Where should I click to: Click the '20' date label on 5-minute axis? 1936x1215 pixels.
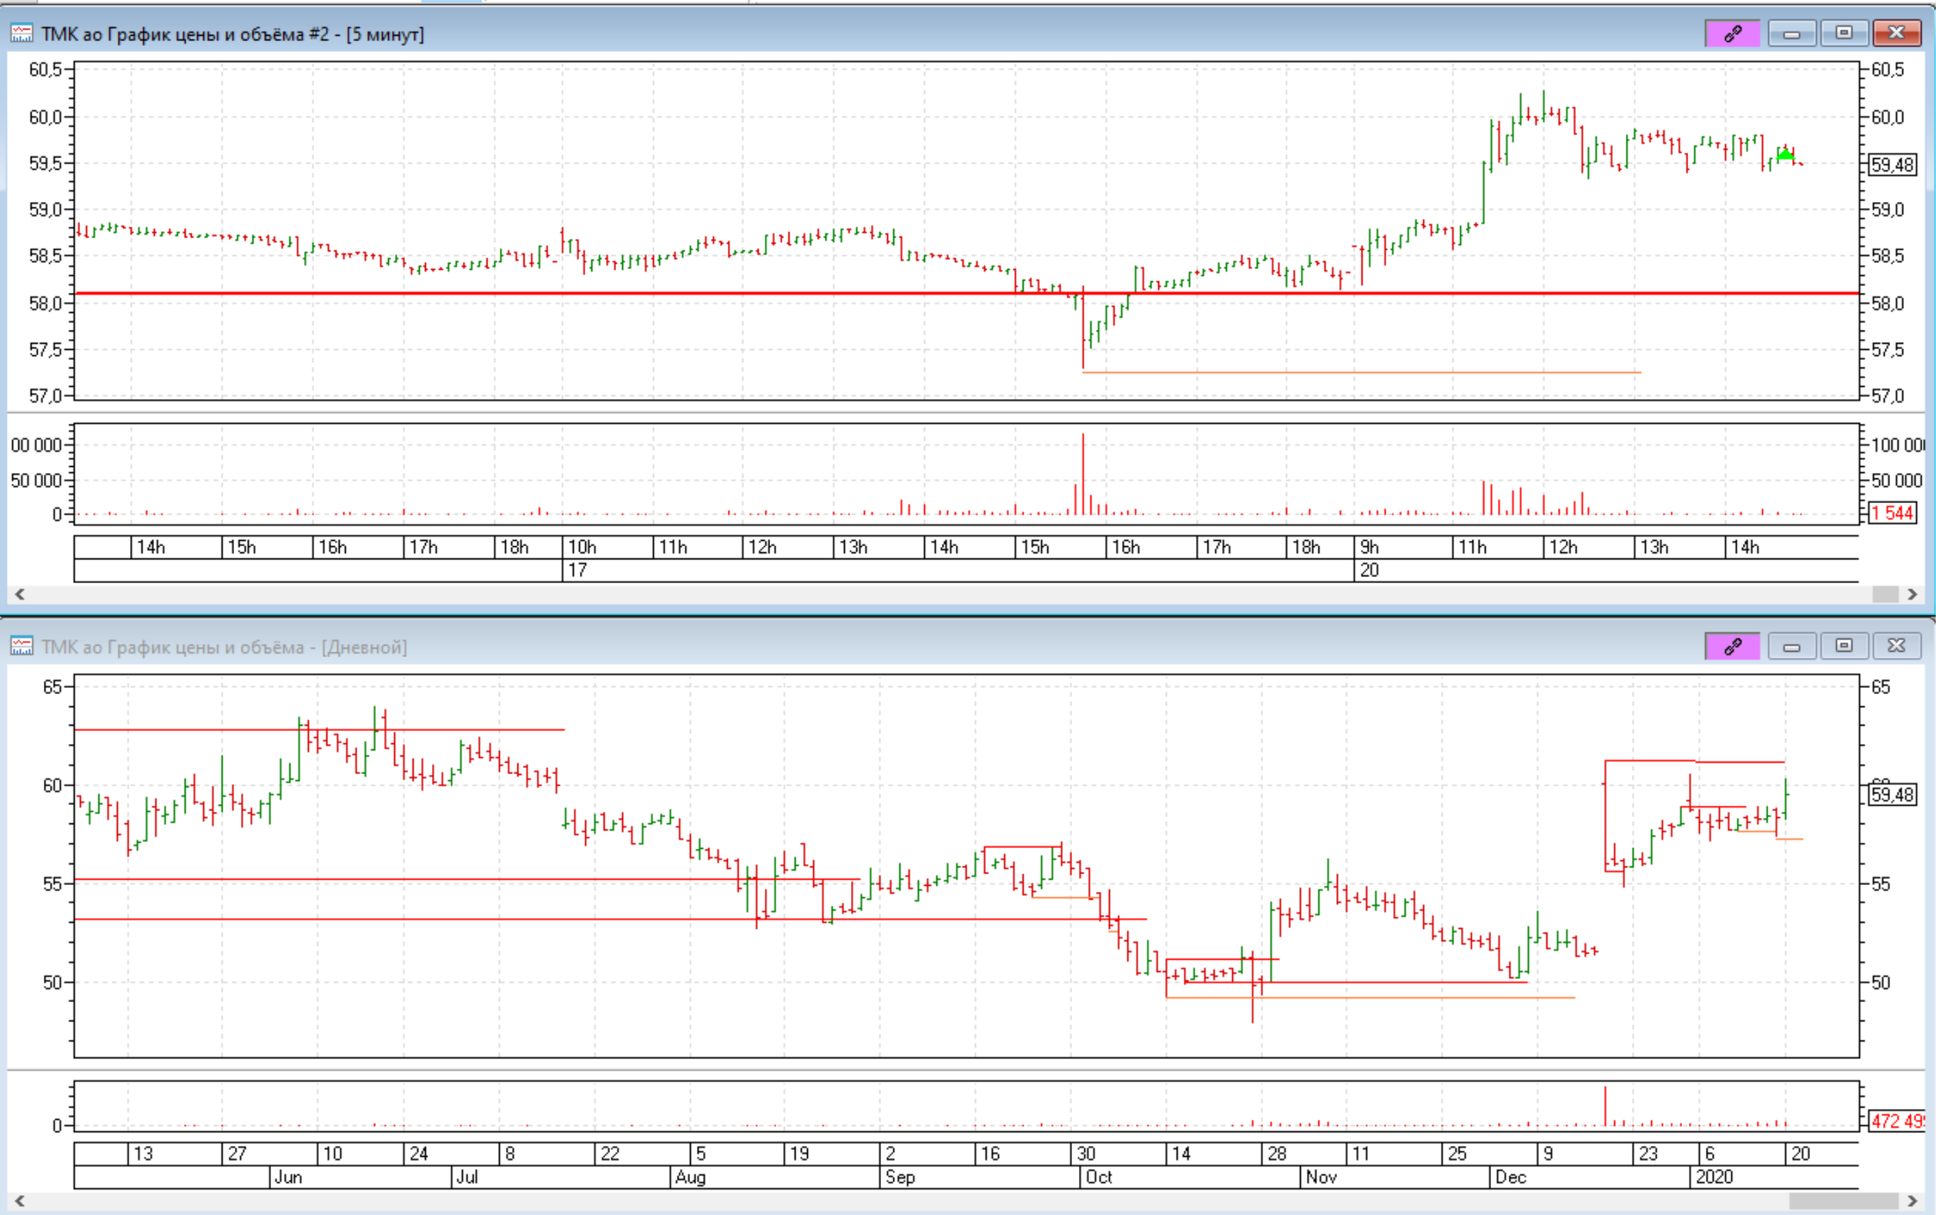point(1368,570)
